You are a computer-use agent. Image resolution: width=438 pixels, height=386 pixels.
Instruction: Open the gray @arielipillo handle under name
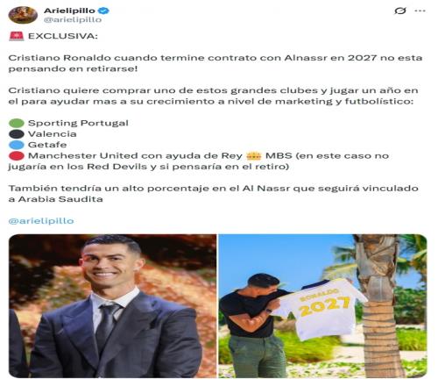73,19
